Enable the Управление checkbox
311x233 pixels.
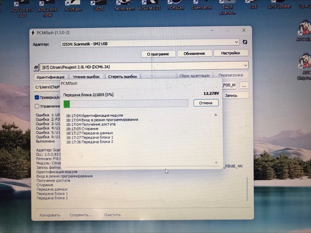point(37,106)
